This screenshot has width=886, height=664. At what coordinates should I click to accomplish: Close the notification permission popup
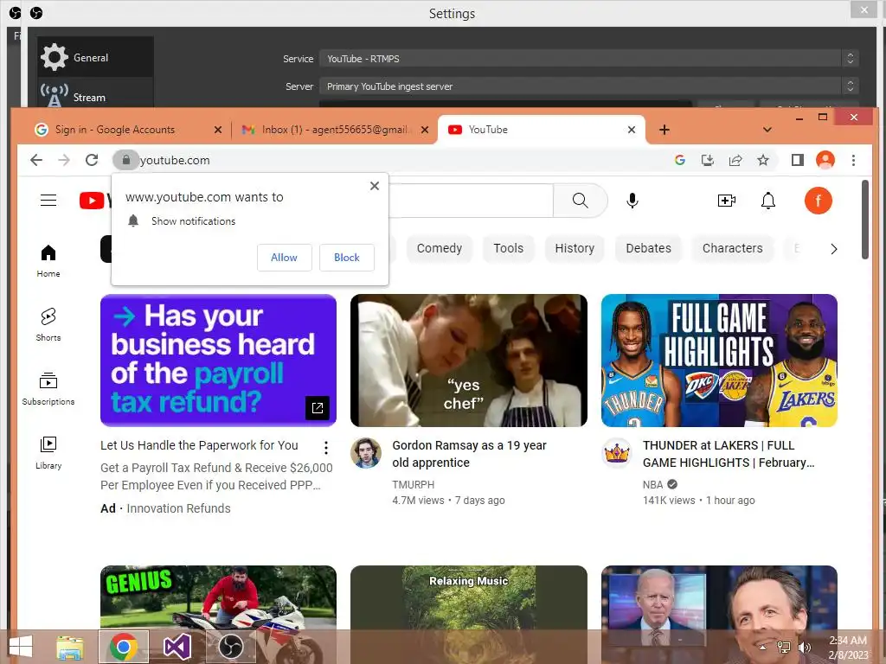click(x=374, y=186)
